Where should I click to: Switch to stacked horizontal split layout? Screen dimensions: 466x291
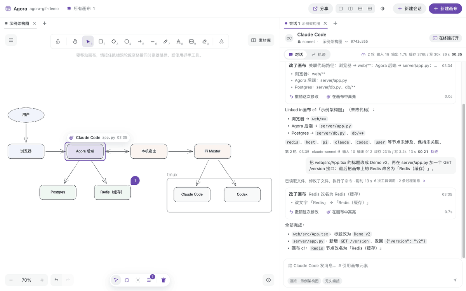click(360, 9)
